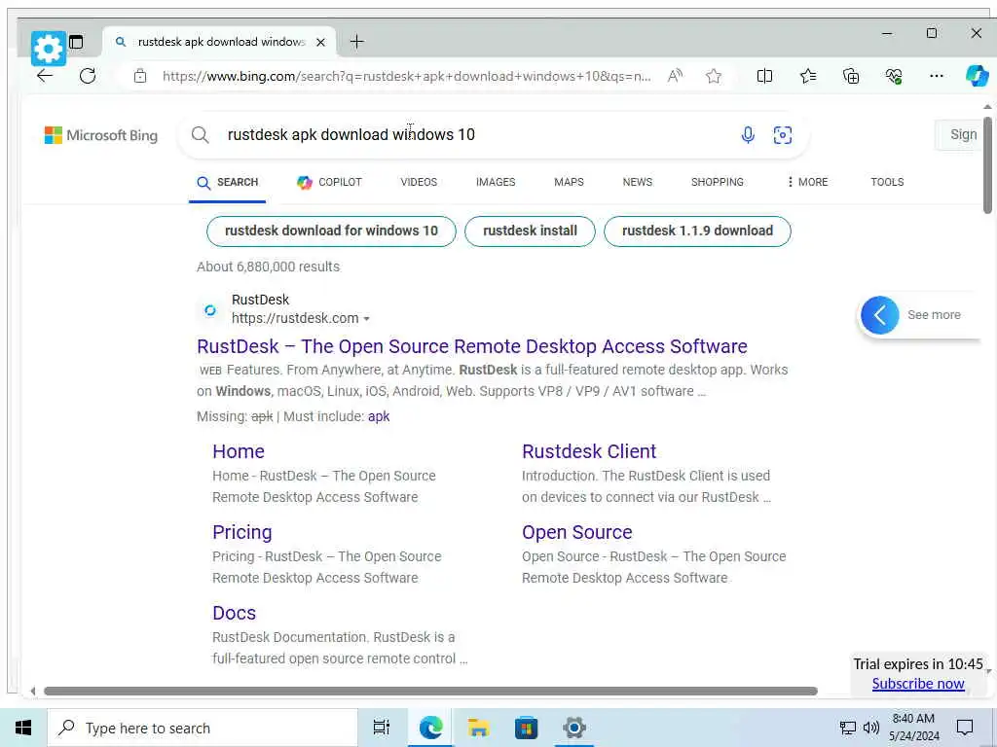Screen dimensions: 997x747
Task: Select rustdesk 1.1.9 download suggestion
Action: [x=697, y=231]
